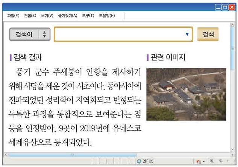Image resolution: width=238 pixels, height=167 pixels.
Task: Expand the 검색어 category selector
Action: [24, 35]
